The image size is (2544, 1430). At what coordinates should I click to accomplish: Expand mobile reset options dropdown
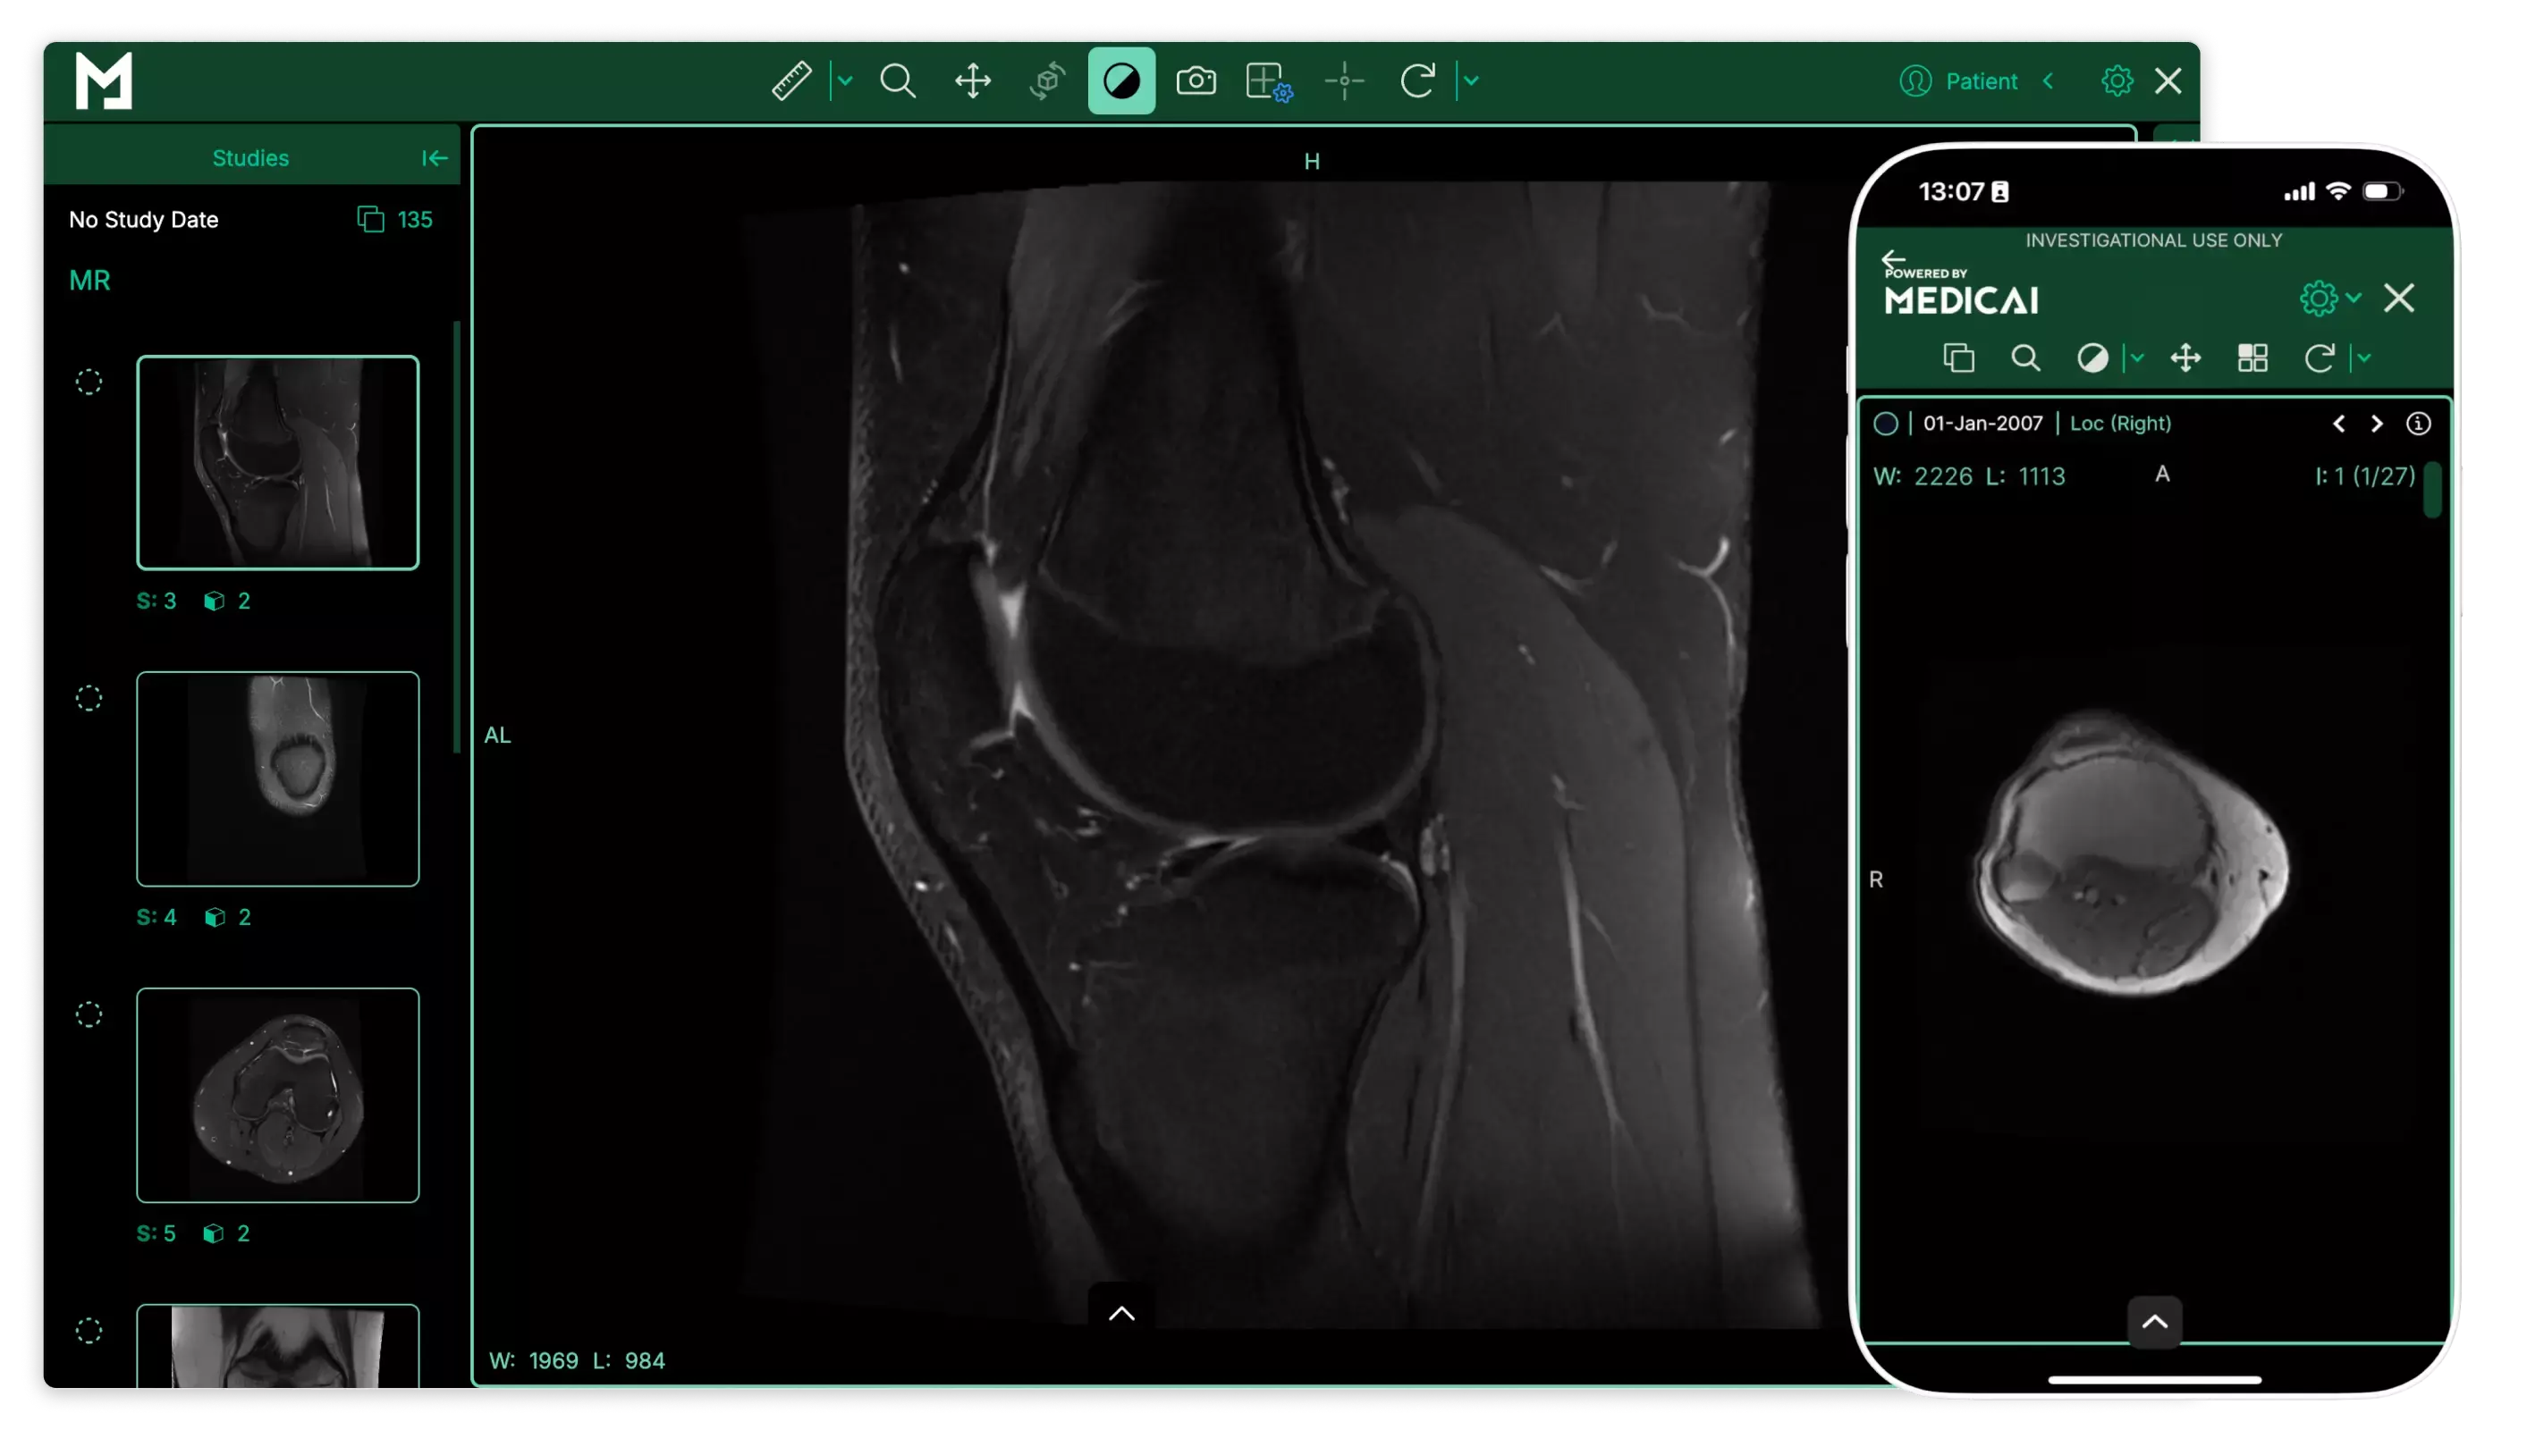pos(2364,357)
